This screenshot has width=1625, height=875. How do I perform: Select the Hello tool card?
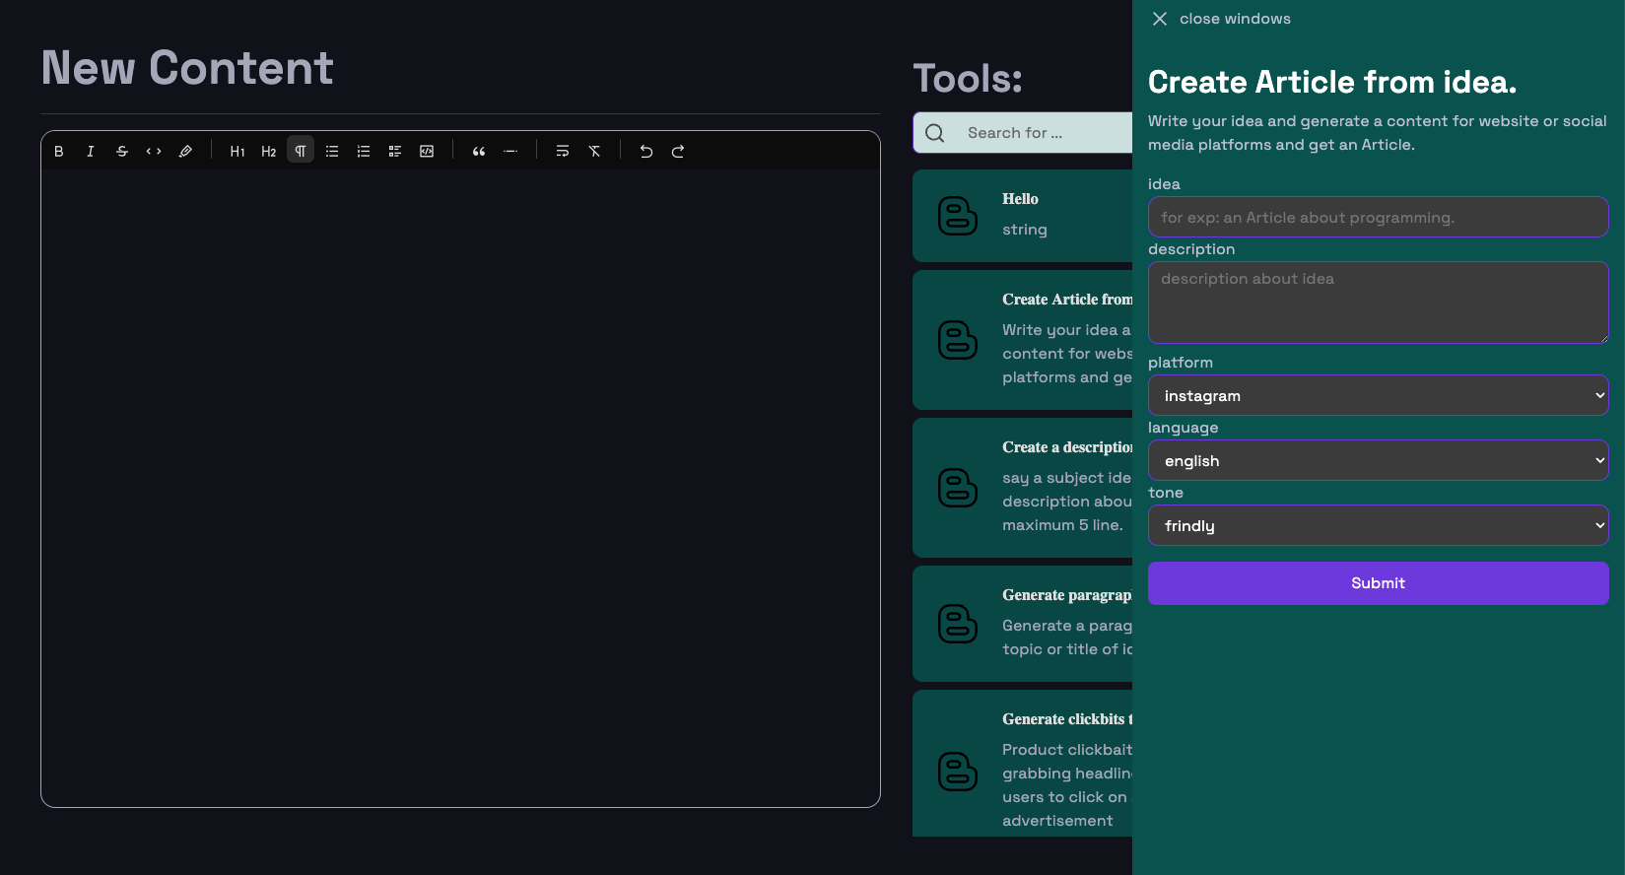pyautogui.click(x=1022, y=216)
